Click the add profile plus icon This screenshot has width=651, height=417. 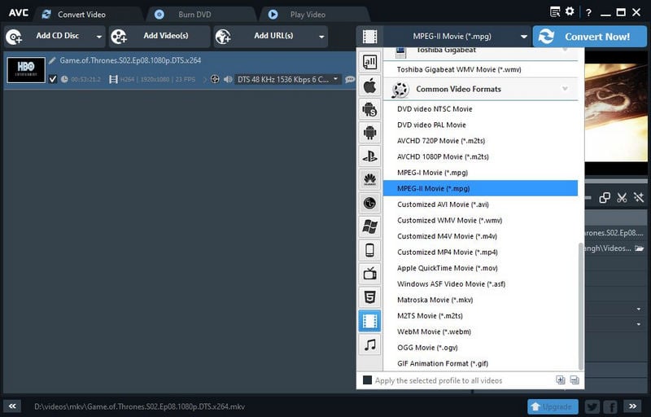pos(561,380)
